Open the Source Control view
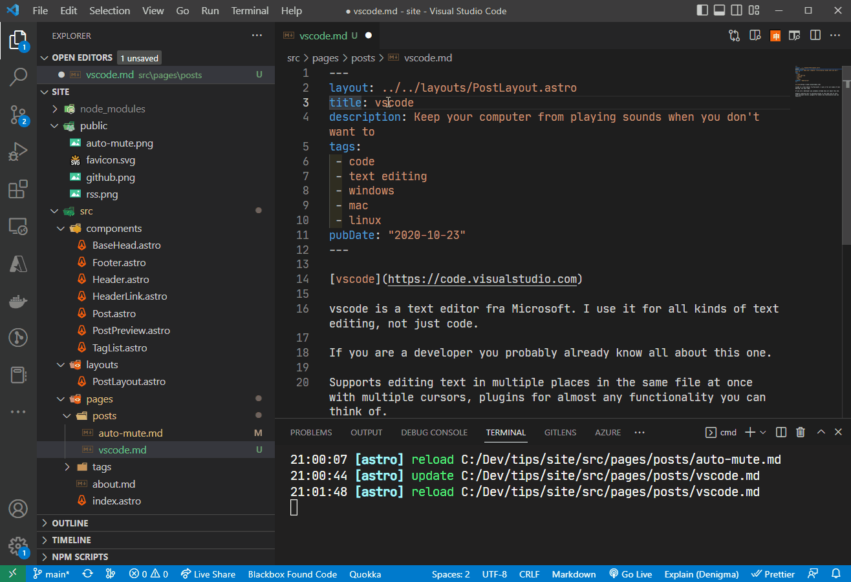Image resolution: width=851 pixels, height=582 pixels. 18,115
